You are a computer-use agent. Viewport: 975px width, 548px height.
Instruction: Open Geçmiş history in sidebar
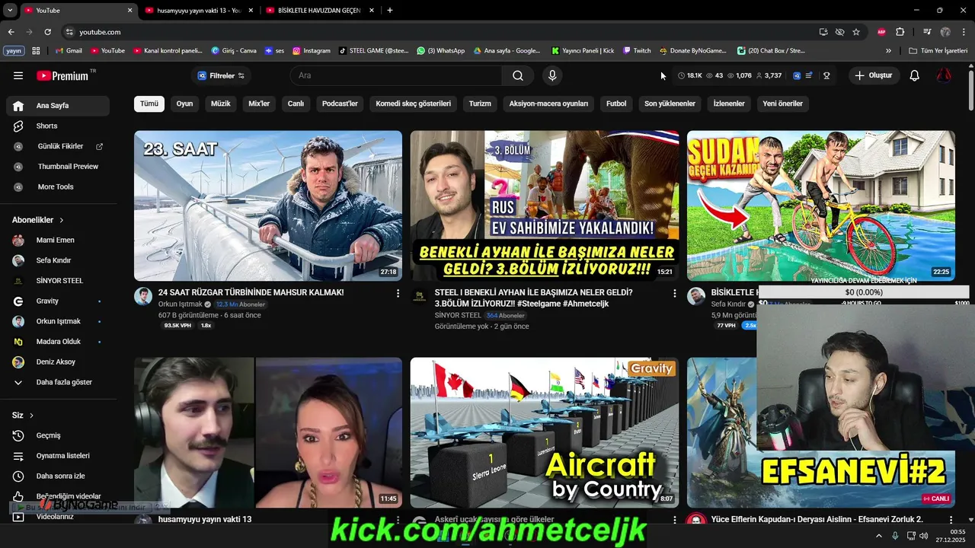[58, 435]
